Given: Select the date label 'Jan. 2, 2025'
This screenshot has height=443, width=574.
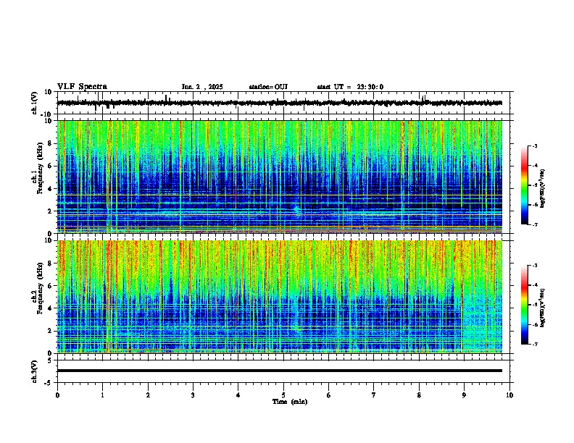Looking at the screenshot, I should point(202,87).
